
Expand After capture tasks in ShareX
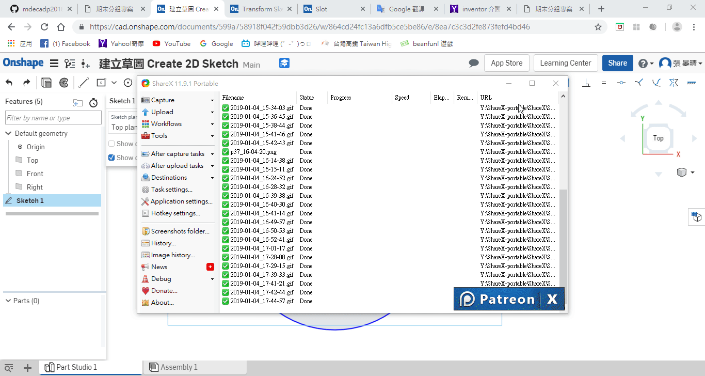pos(178,154)
